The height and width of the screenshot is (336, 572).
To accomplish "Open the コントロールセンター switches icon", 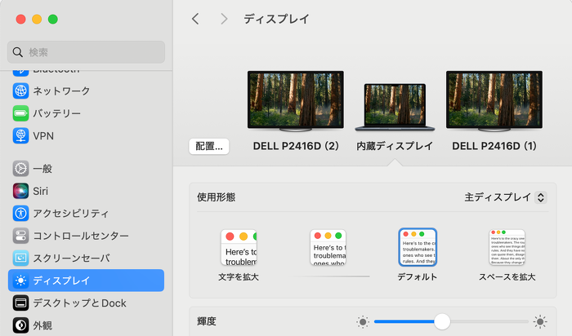I will pyautogui.click(x=20, y=236).
